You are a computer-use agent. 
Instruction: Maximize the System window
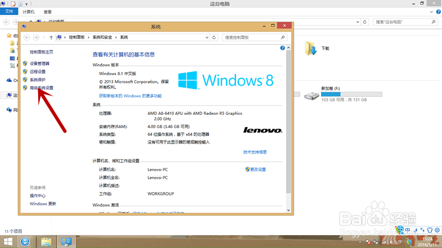pos(273,25)
